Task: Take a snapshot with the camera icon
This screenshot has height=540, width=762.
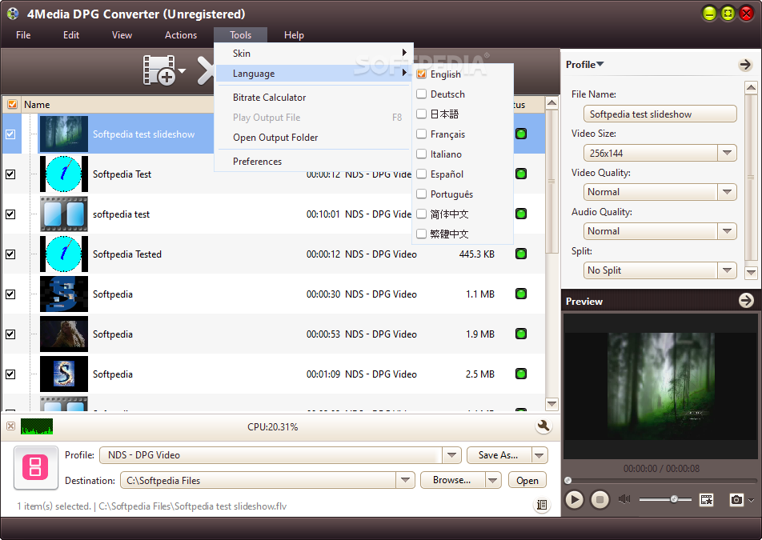Action: click(736, 499)
